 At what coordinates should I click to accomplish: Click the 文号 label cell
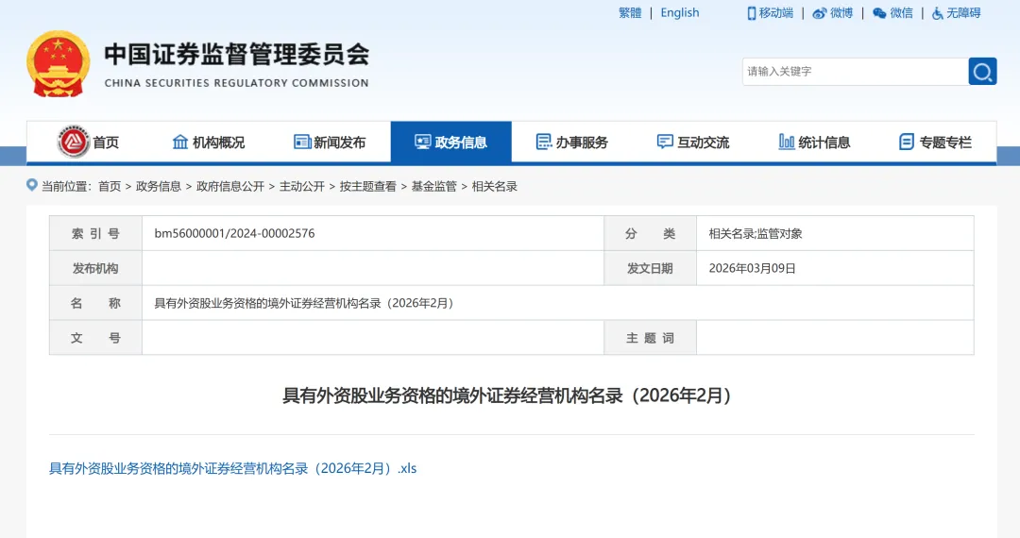click(95, 338)
